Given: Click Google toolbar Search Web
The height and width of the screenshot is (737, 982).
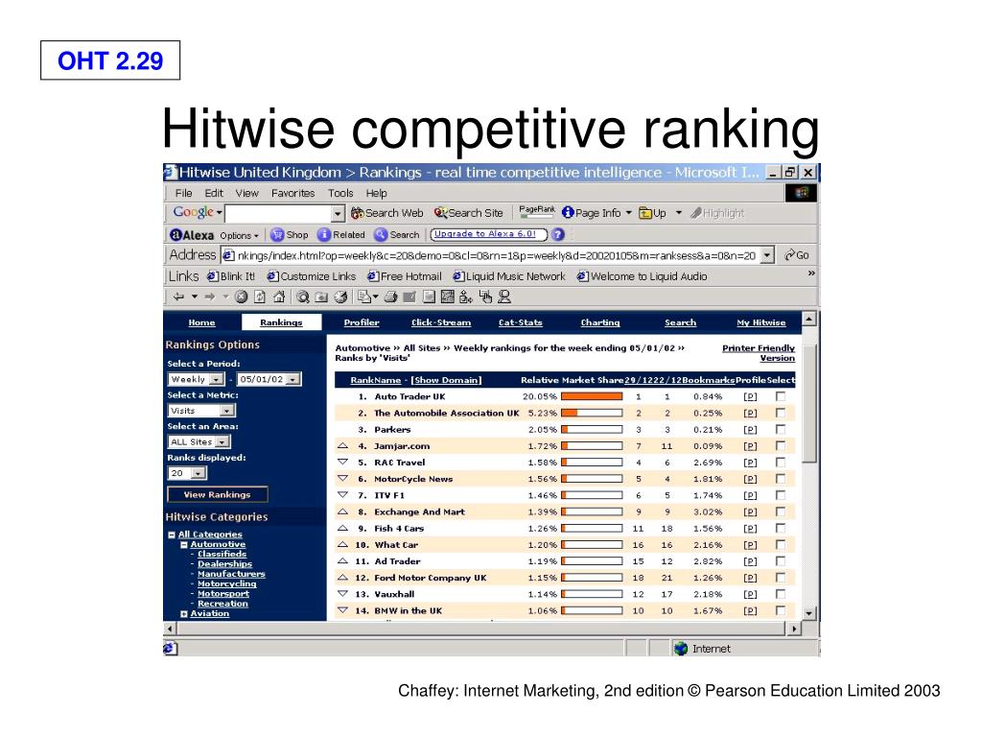Looking at the screenshot, I should [387, 213].
